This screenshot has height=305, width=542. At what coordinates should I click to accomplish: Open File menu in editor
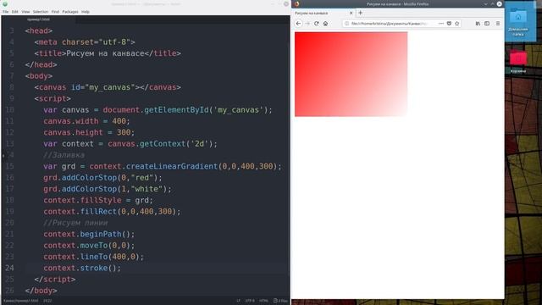(6, 12)
